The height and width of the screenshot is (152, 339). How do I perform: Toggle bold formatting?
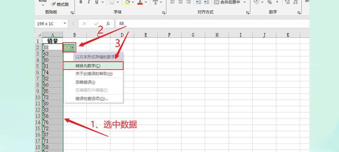(x=80, y=2)
